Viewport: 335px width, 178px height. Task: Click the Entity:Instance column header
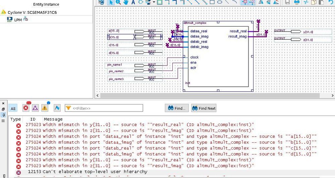(46, 4)
